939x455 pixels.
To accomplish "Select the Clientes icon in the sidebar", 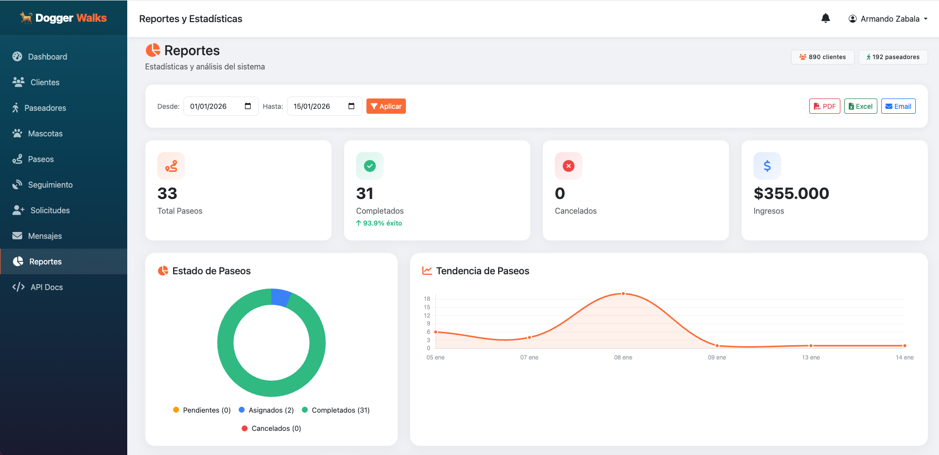I will (x=18, y=82).
